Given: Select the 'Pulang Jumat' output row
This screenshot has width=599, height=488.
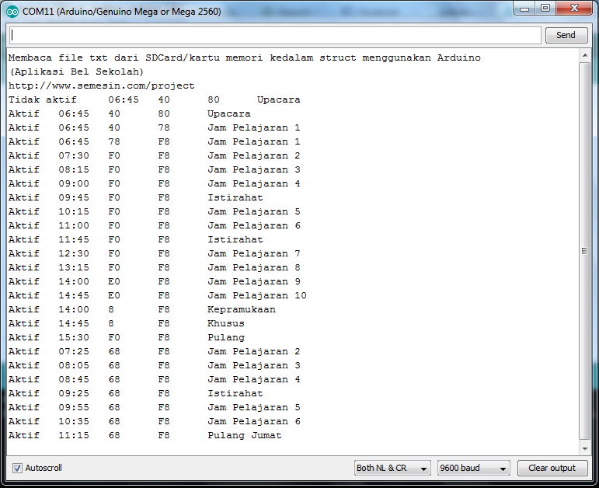Looking at the screenshot, I should 145,435.
